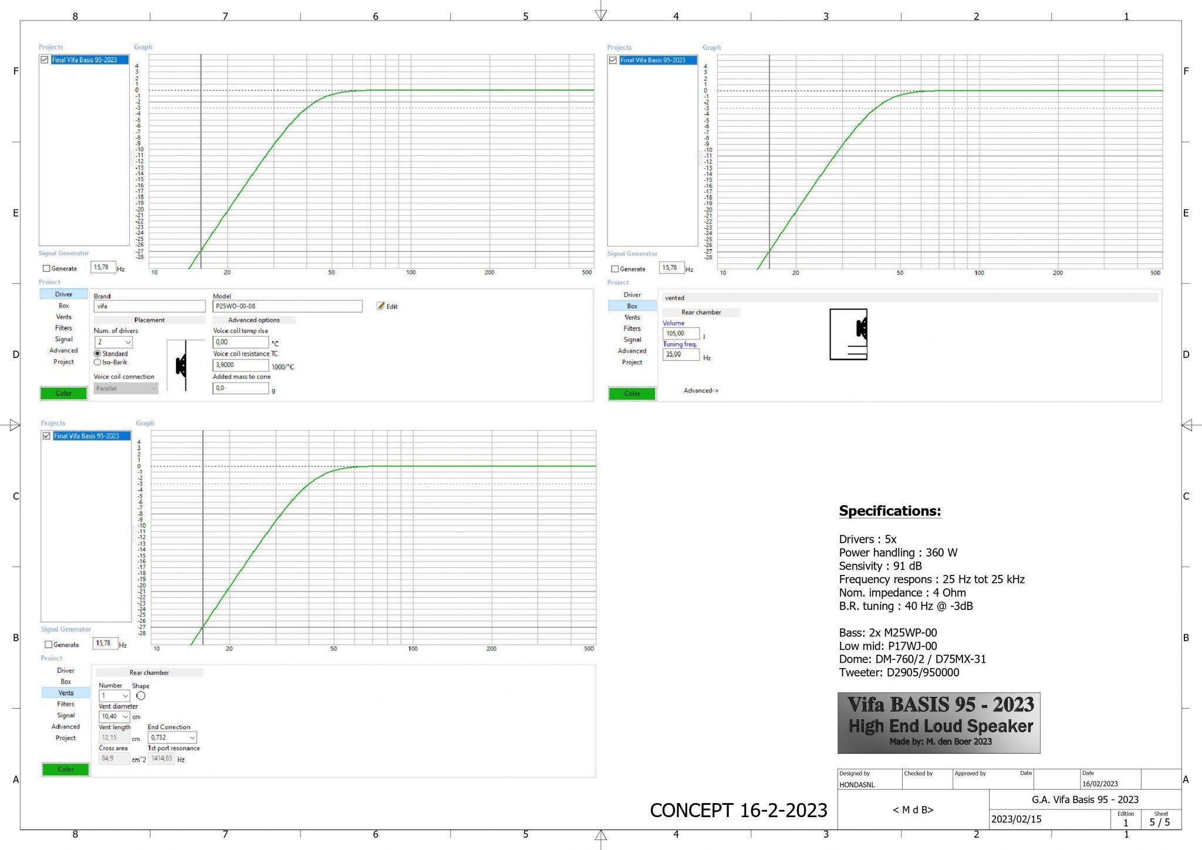
Task: Click the 'Vifa BASIS 95 - 2023' title plate
Action: [x=939, y=723]
